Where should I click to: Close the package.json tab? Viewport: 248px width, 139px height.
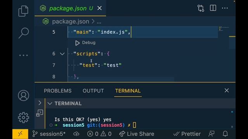point(100,8)
